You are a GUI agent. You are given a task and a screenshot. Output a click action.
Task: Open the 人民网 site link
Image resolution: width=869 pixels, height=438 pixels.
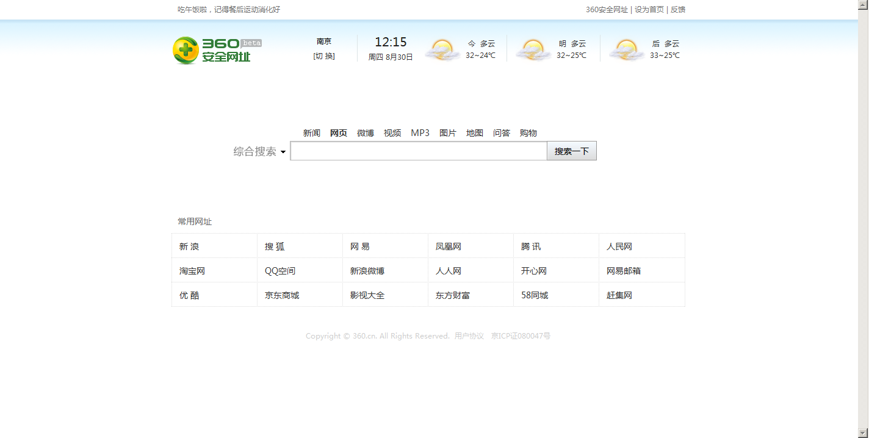point(619,246)
